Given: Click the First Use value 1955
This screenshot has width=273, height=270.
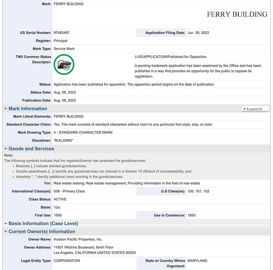Looking at the screenshot, I should pos(58,215).
